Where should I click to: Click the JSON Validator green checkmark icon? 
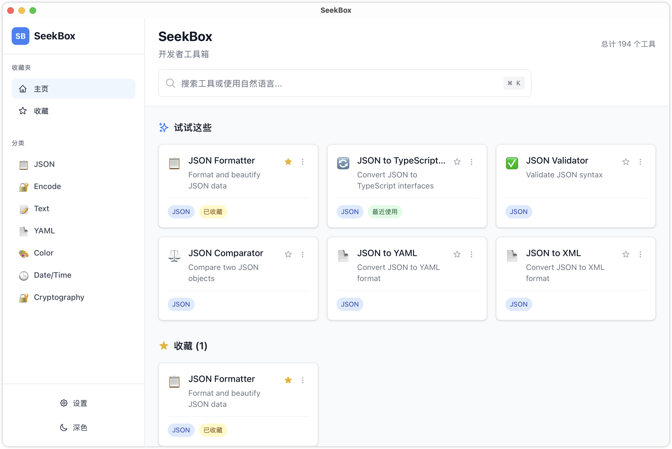click(x=512, y=163)
